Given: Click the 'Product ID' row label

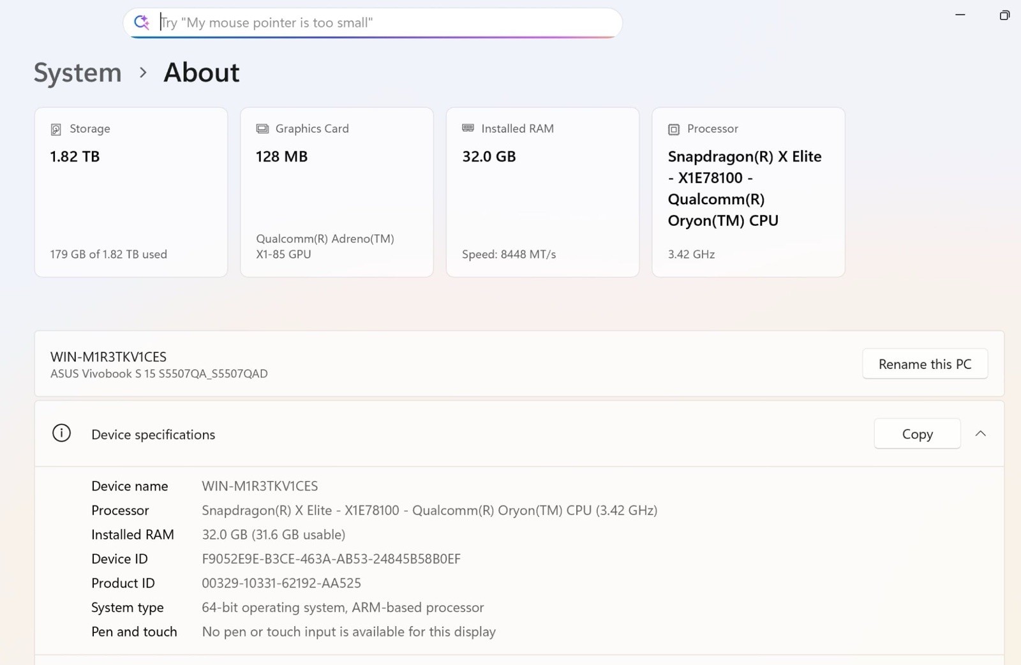Looking at the screenshot, I should [x=123, y=583].
